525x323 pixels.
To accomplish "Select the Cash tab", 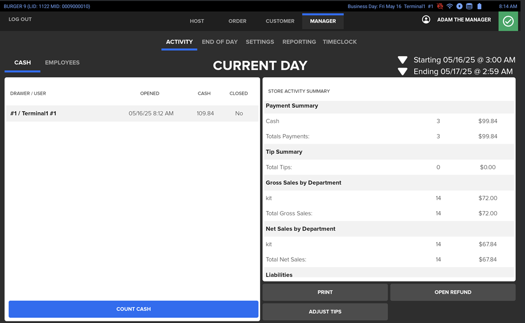I will point(22,63).
